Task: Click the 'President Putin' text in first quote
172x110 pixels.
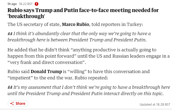Action: coord(129,40)
